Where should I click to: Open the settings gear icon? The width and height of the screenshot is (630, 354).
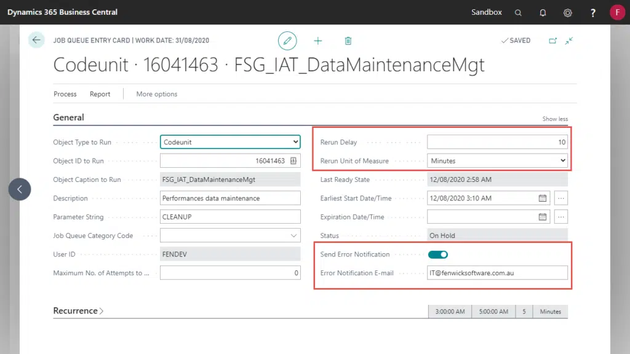click(x=568, y=12)
